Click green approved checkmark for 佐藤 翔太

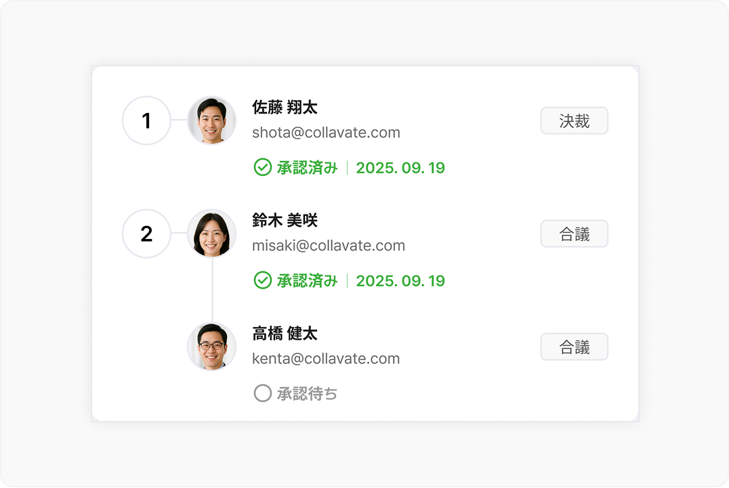pos(263,167)
